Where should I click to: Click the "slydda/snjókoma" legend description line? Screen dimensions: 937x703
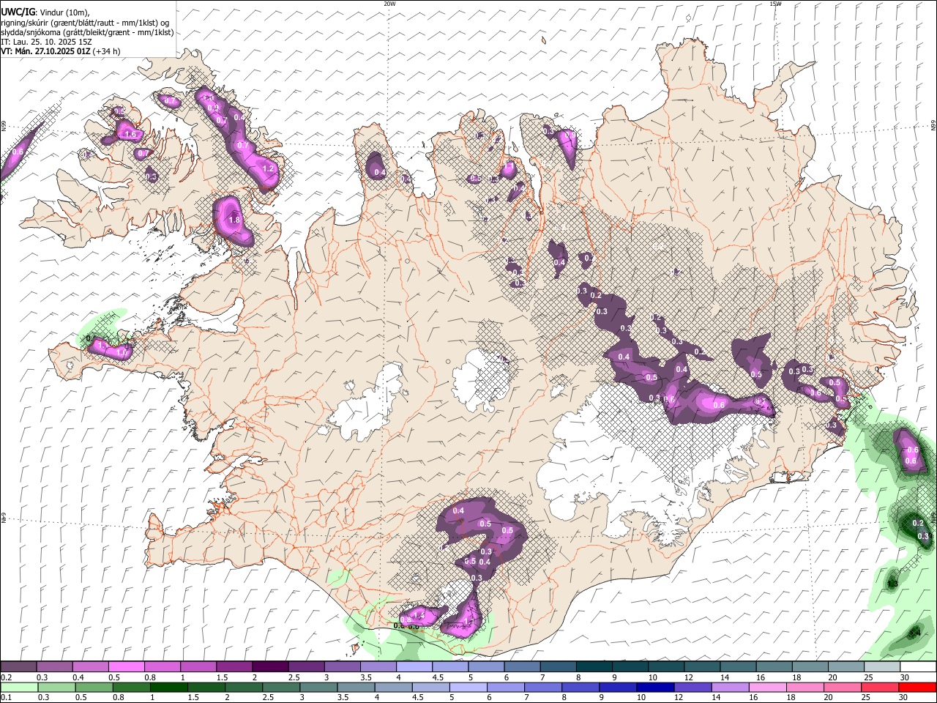[x=87, y=32]
